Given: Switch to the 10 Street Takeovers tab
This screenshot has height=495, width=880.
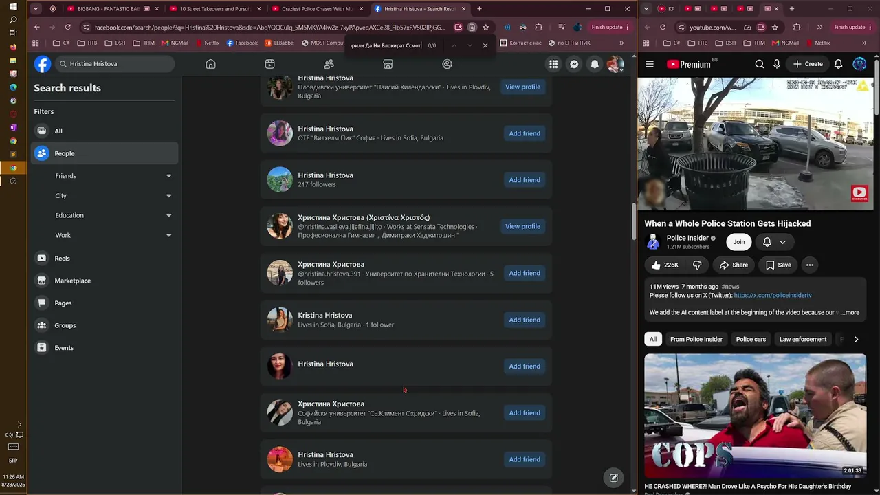Looking at the screenshot, I should 217,9.
